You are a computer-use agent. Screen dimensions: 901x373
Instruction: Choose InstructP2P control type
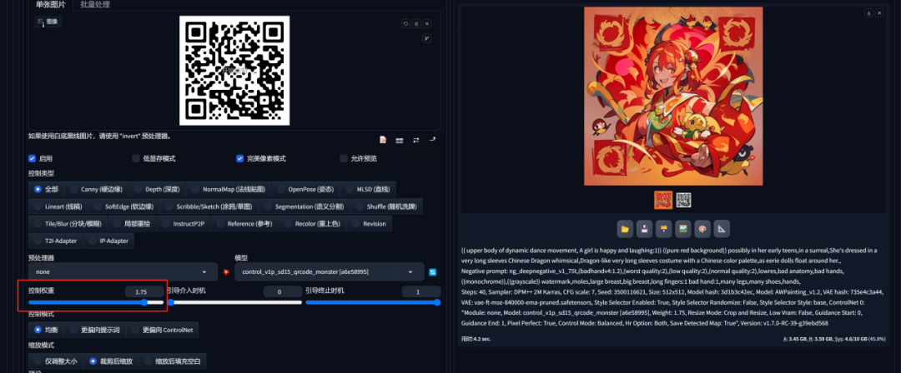click(184, 224)
